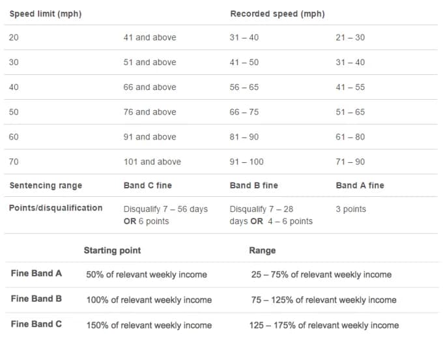Click the "Starting point" column header
443x337 pixels.
pyautogui.click(x=112, y=250)
